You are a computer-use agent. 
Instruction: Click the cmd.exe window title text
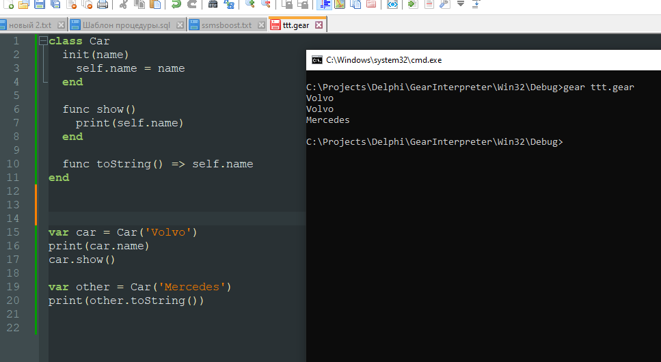tap(384, 60)
